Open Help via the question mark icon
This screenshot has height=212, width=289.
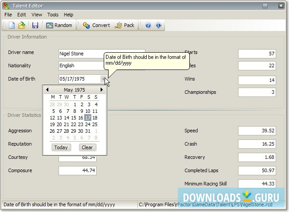point(148,25)
